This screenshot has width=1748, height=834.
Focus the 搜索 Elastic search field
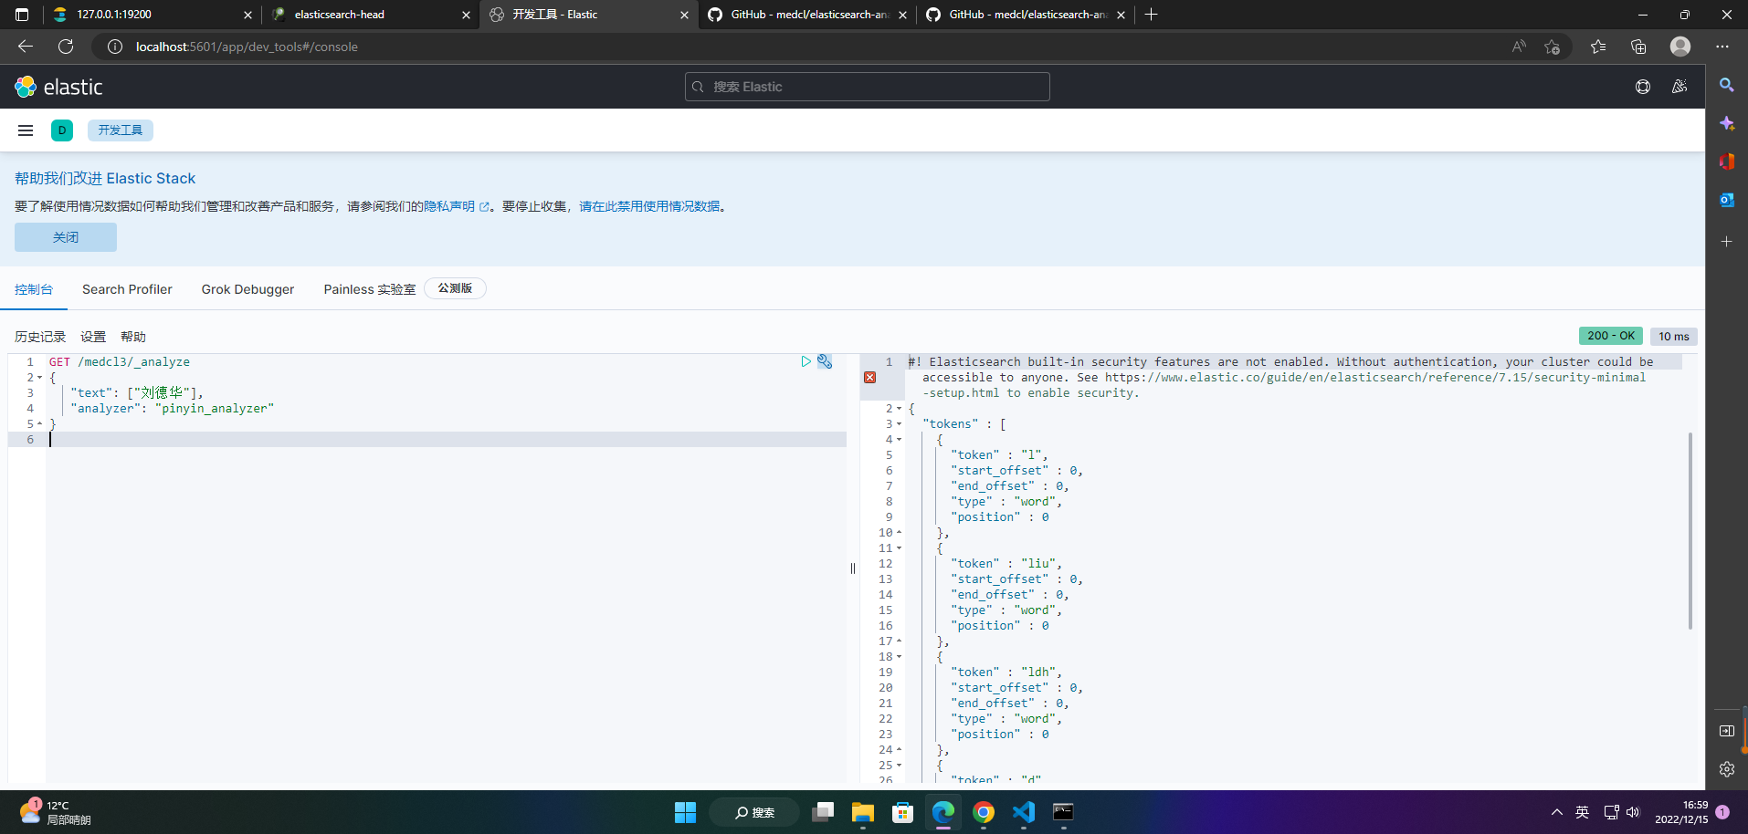[868, 87]
